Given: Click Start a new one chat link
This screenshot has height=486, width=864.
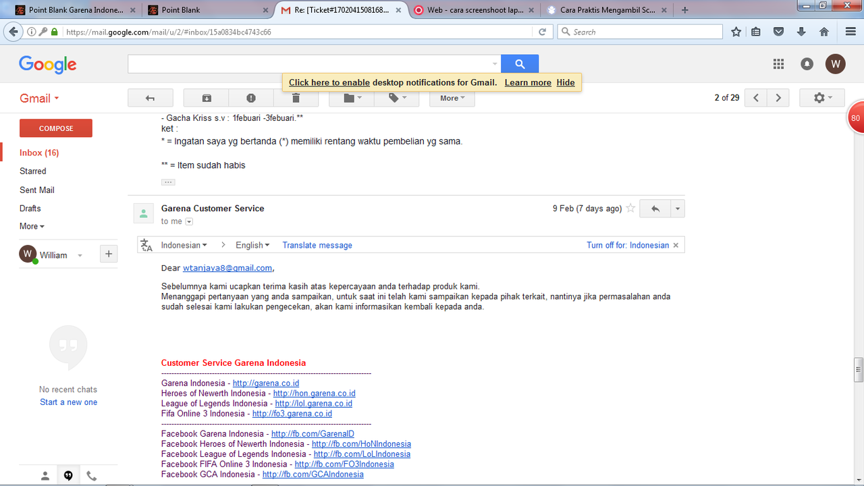Looking at the screenshot, I should (68, 402).
